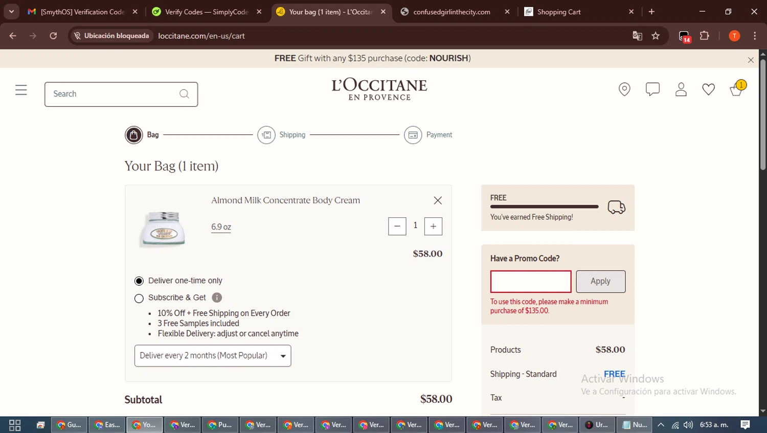Select Deliver one-time only option
Viewport: 767px width, 433px height.
tap(139, 281)
